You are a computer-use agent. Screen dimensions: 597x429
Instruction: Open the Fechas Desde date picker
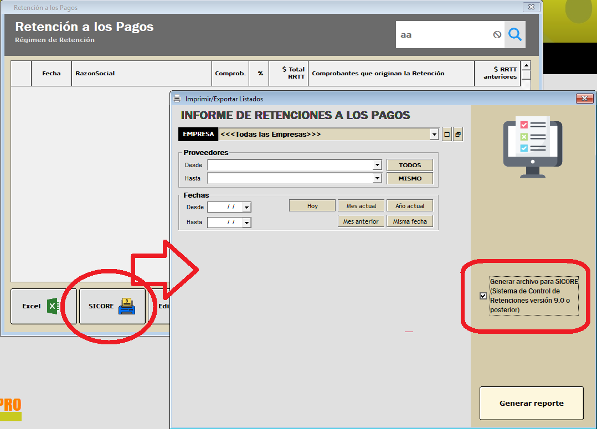246,207
